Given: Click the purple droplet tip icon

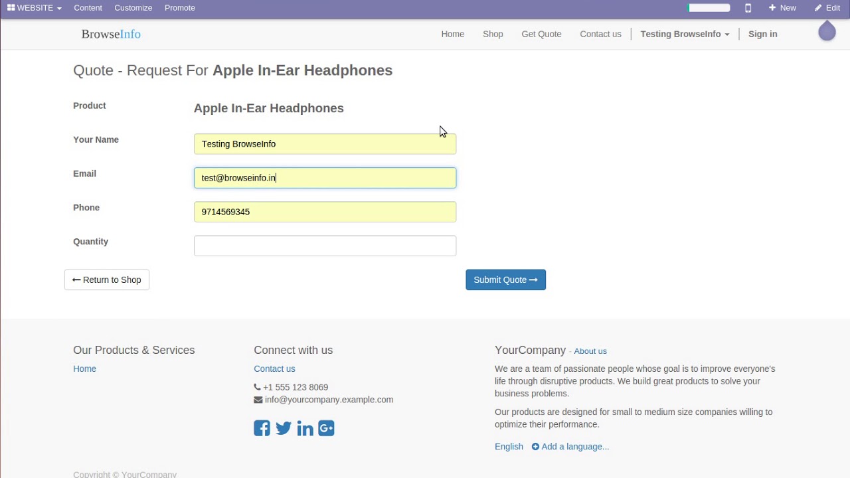Looking at the screenshot, I should [x=827, y=31].
